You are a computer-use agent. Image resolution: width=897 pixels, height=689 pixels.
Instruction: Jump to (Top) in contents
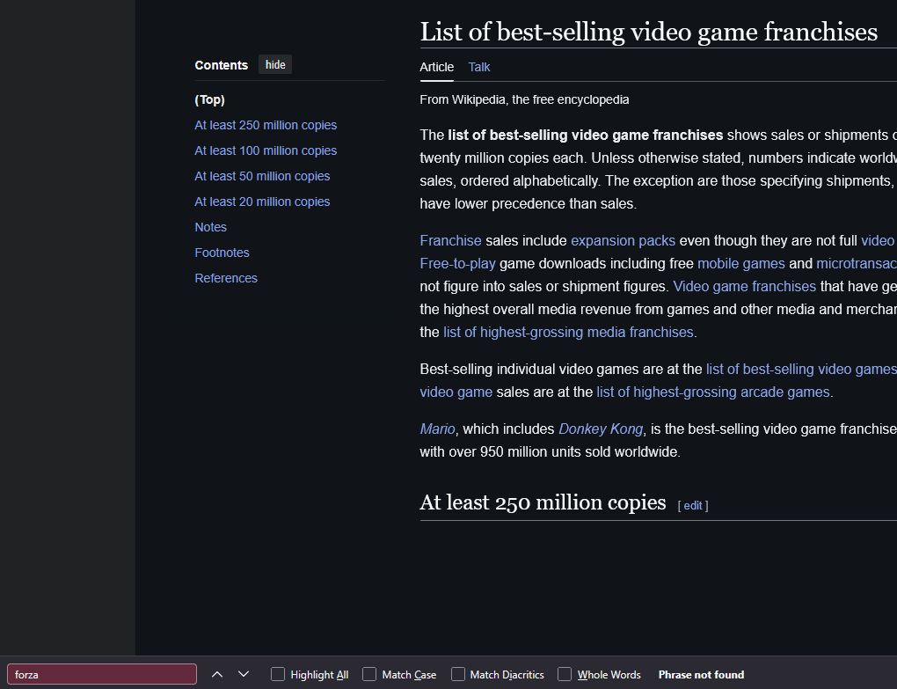point(209,99)
